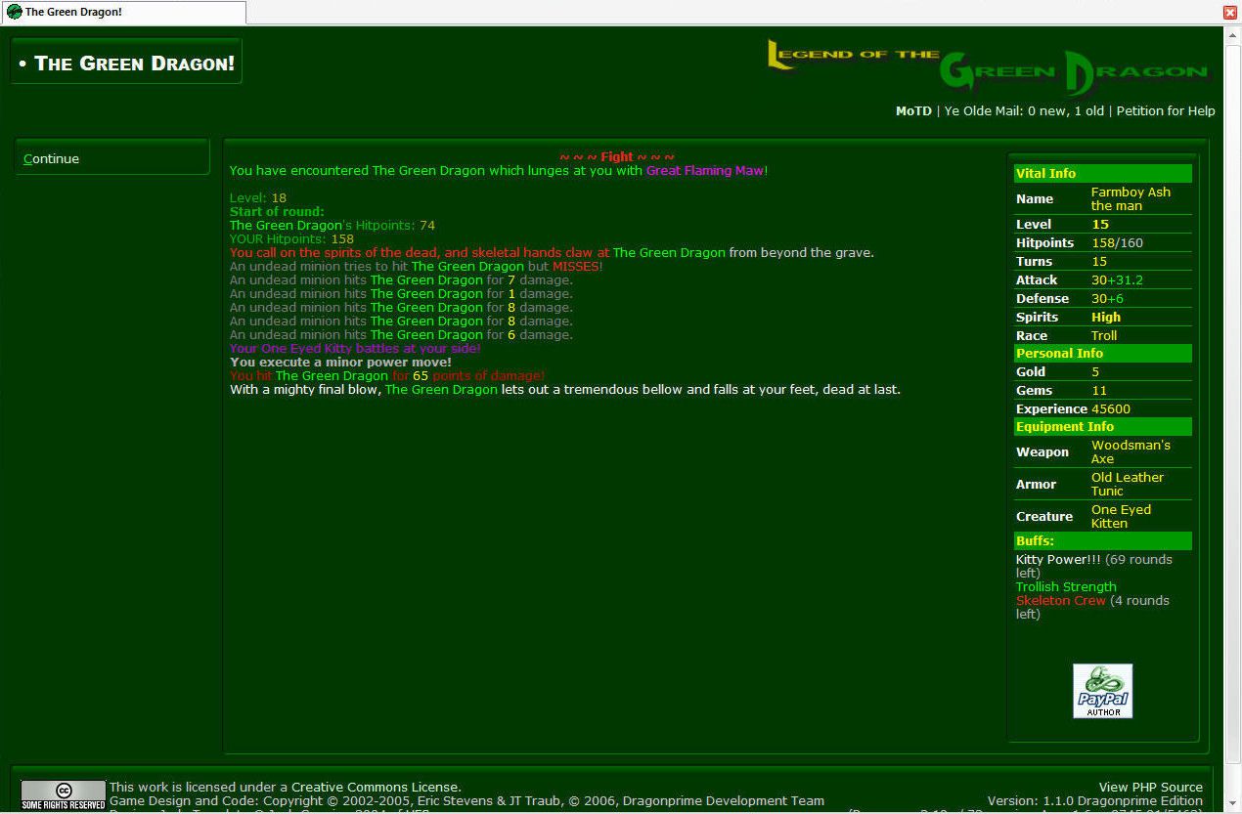Click the vertical scrollbar on the right edge
The height and width of the screenshot is (814, 1242).
pyautogui.click(x=1232, y=391)
